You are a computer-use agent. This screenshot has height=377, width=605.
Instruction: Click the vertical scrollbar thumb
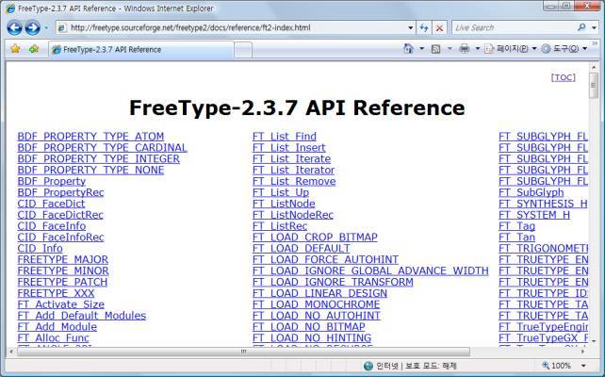594,85
